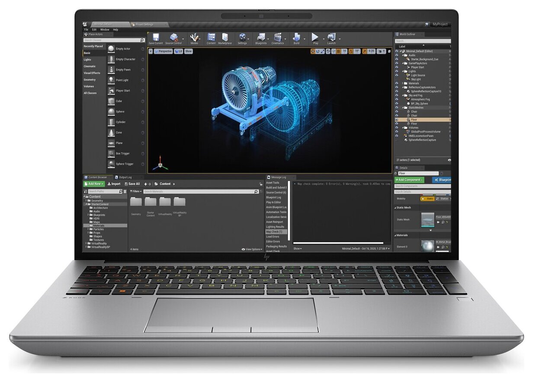Open the Content browser toolbar icon
Screen dimensions: 533x382
[211, 37]
